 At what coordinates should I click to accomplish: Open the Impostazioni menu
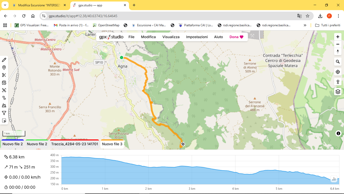pyautogui.click(x=197, y=37)
